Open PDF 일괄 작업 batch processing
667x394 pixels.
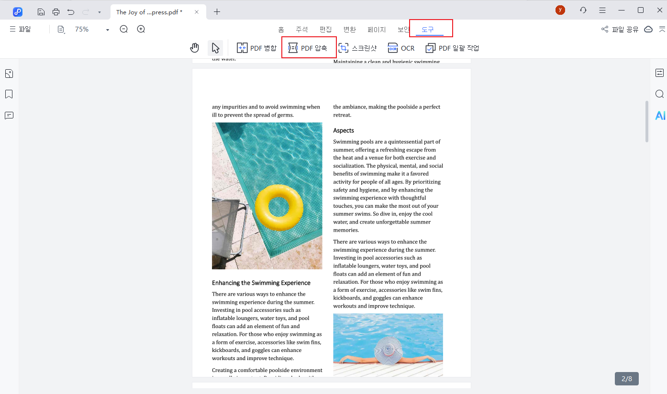point(453,48)
